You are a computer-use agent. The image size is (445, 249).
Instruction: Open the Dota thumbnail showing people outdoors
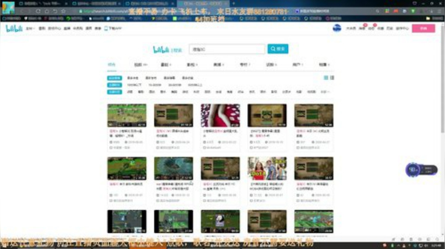coord(267,168)
